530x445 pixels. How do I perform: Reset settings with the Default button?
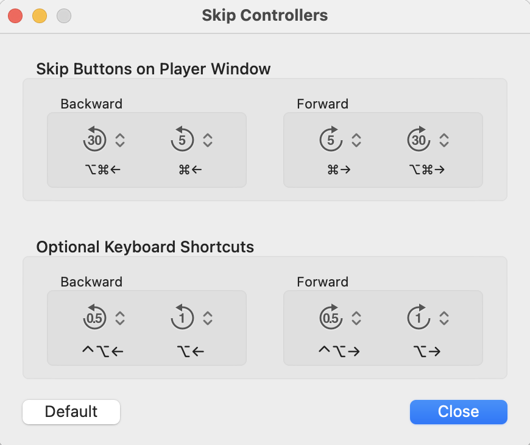pos(71,412)
